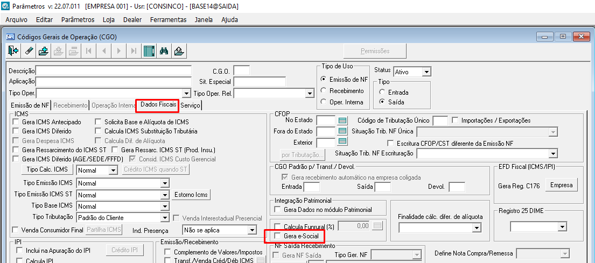Tick Solicita Base e Alíquota de ICMS
Screen dimensions: 595x263
click(x=99, y=122)
